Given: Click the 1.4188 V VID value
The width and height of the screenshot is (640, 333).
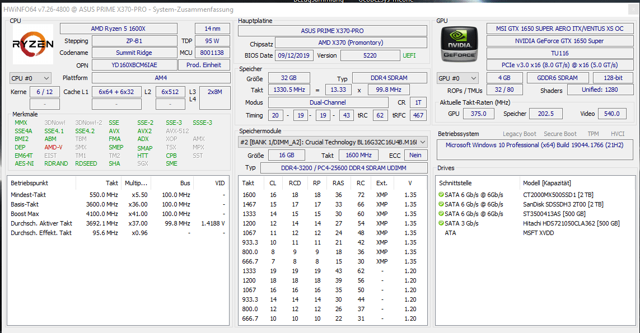Looking at the screenshot, I should (x=213, y=223).
